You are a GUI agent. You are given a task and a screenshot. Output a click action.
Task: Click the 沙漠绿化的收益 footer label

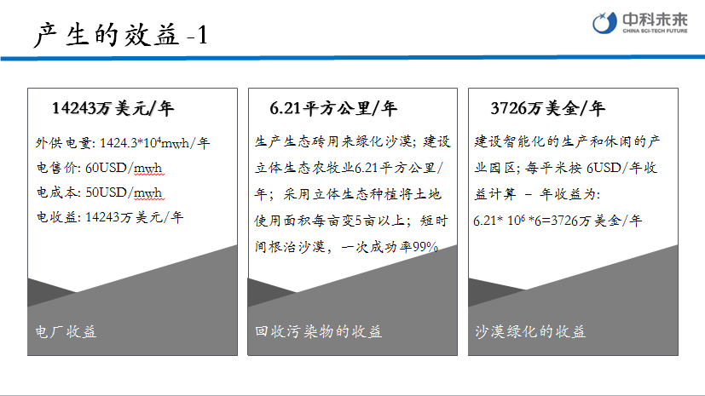click(x=530, y=331)
